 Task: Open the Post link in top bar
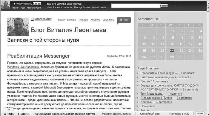click(23, 8)
